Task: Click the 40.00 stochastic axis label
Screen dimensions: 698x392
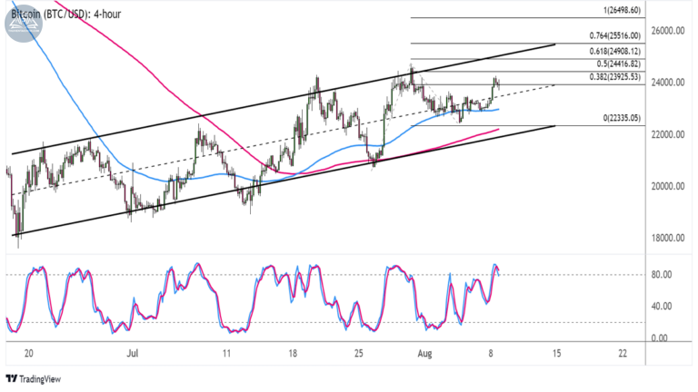Action: tap(661, 306)
